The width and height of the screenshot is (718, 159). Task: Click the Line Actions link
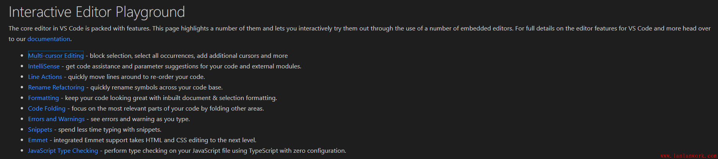pyautogui.click(x=45, y=77)
